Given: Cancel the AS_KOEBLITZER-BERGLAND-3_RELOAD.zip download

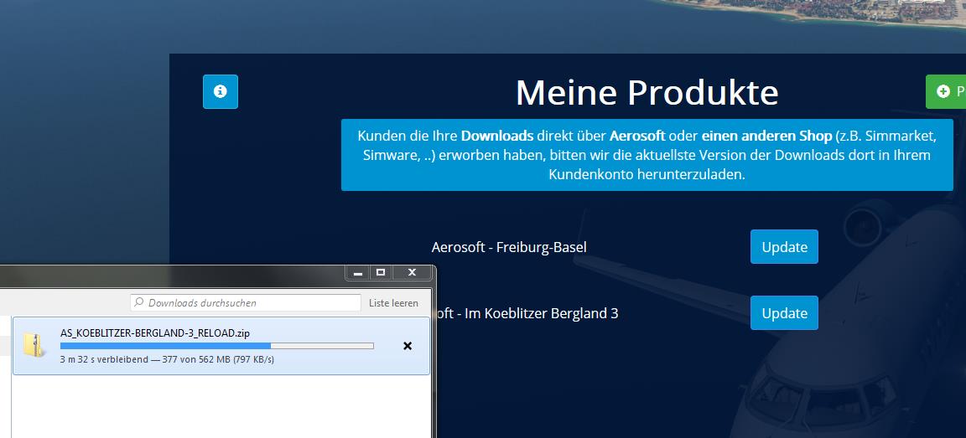Looking at the screenshot, I should point(407,346).
